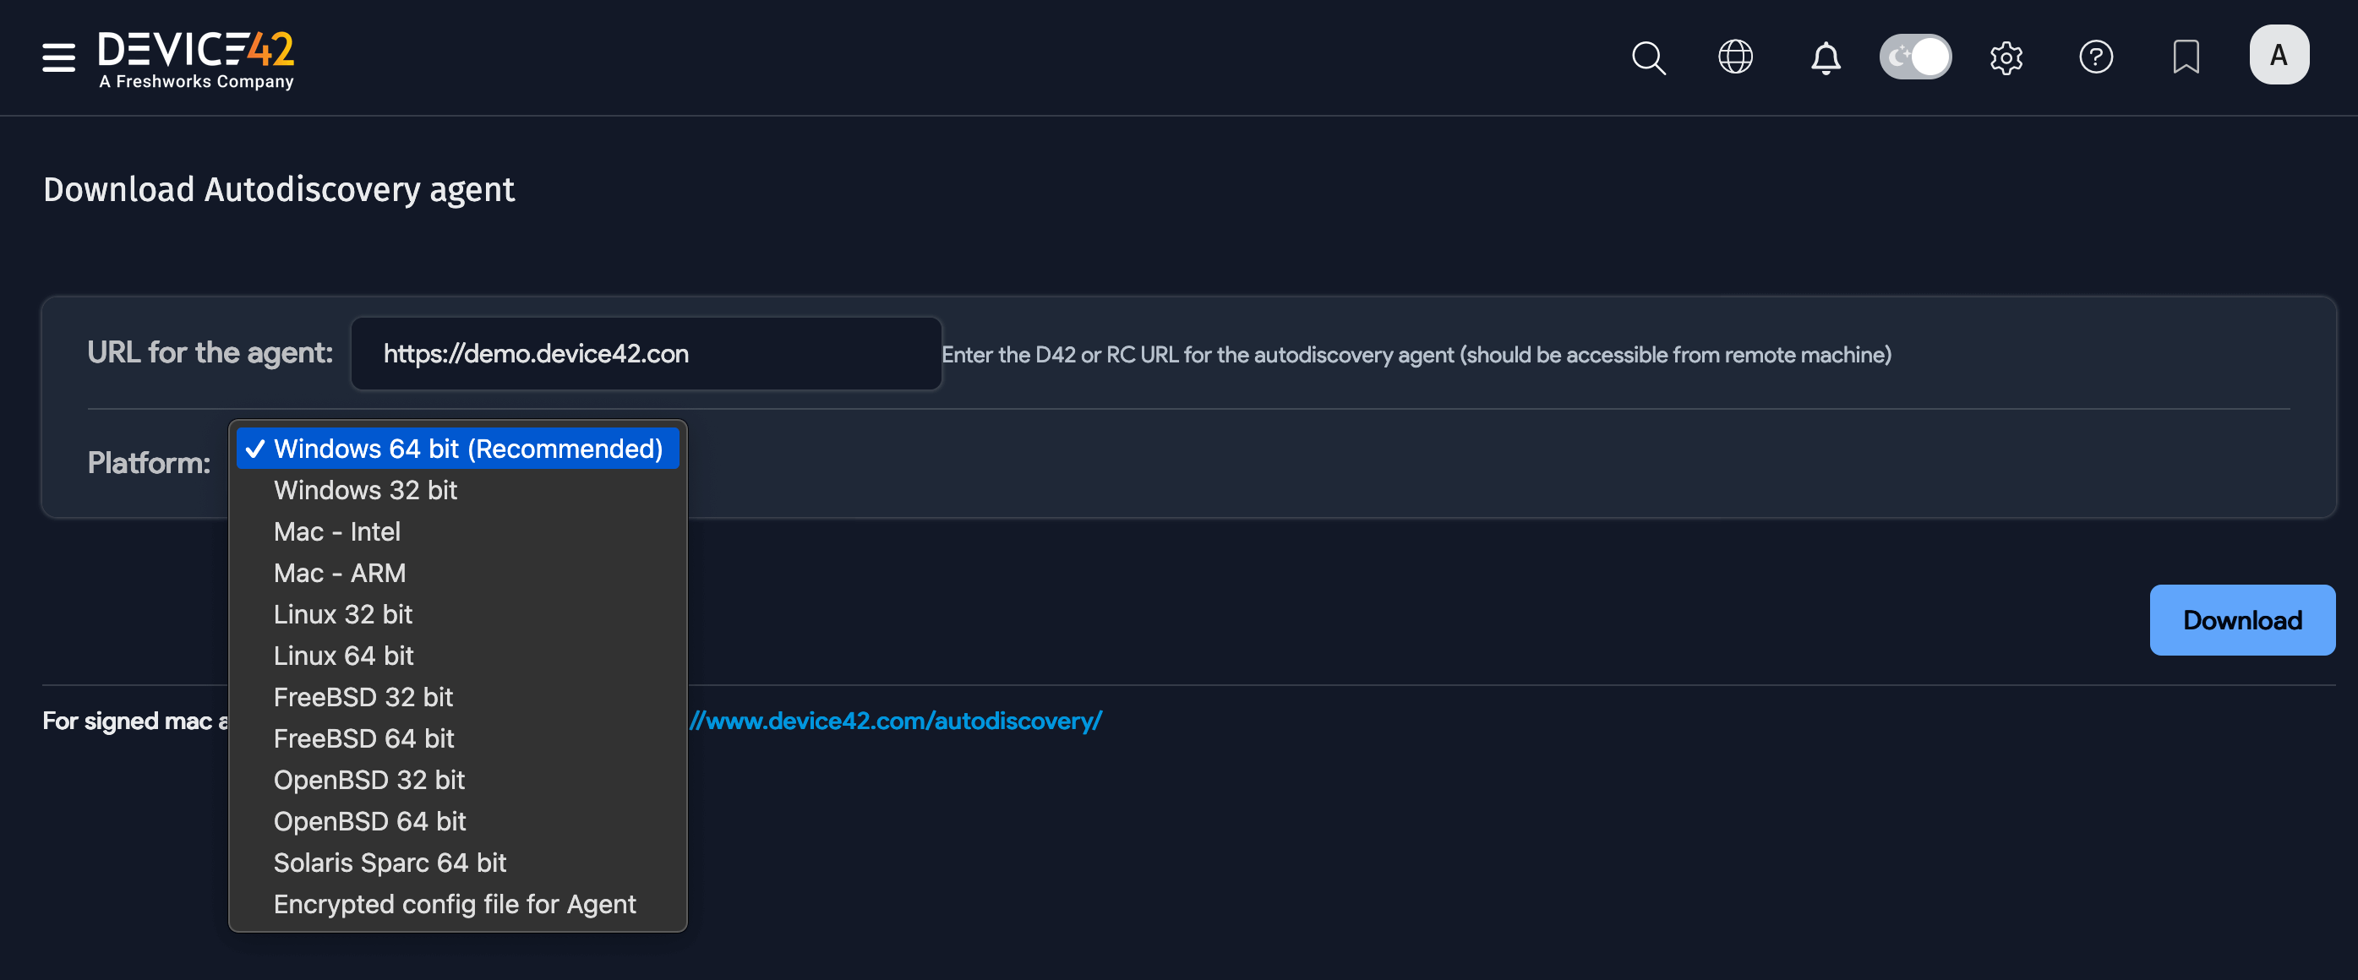Open the bookmarks icon

pyautogui.click(x=2186, y=57)
